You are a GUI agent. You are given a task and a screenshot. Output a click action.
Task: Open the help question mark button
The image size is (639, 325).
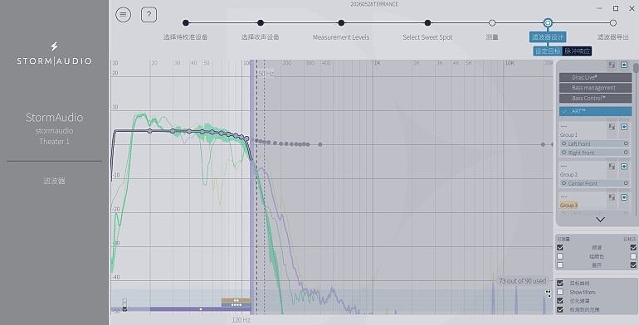pyautogui.click(x=149, y=15)
